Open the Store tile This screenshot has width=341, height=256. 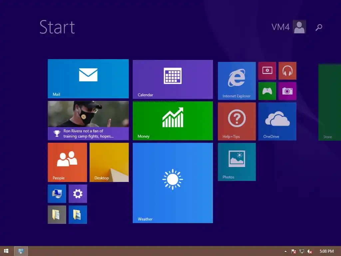[x=329, y=102]
